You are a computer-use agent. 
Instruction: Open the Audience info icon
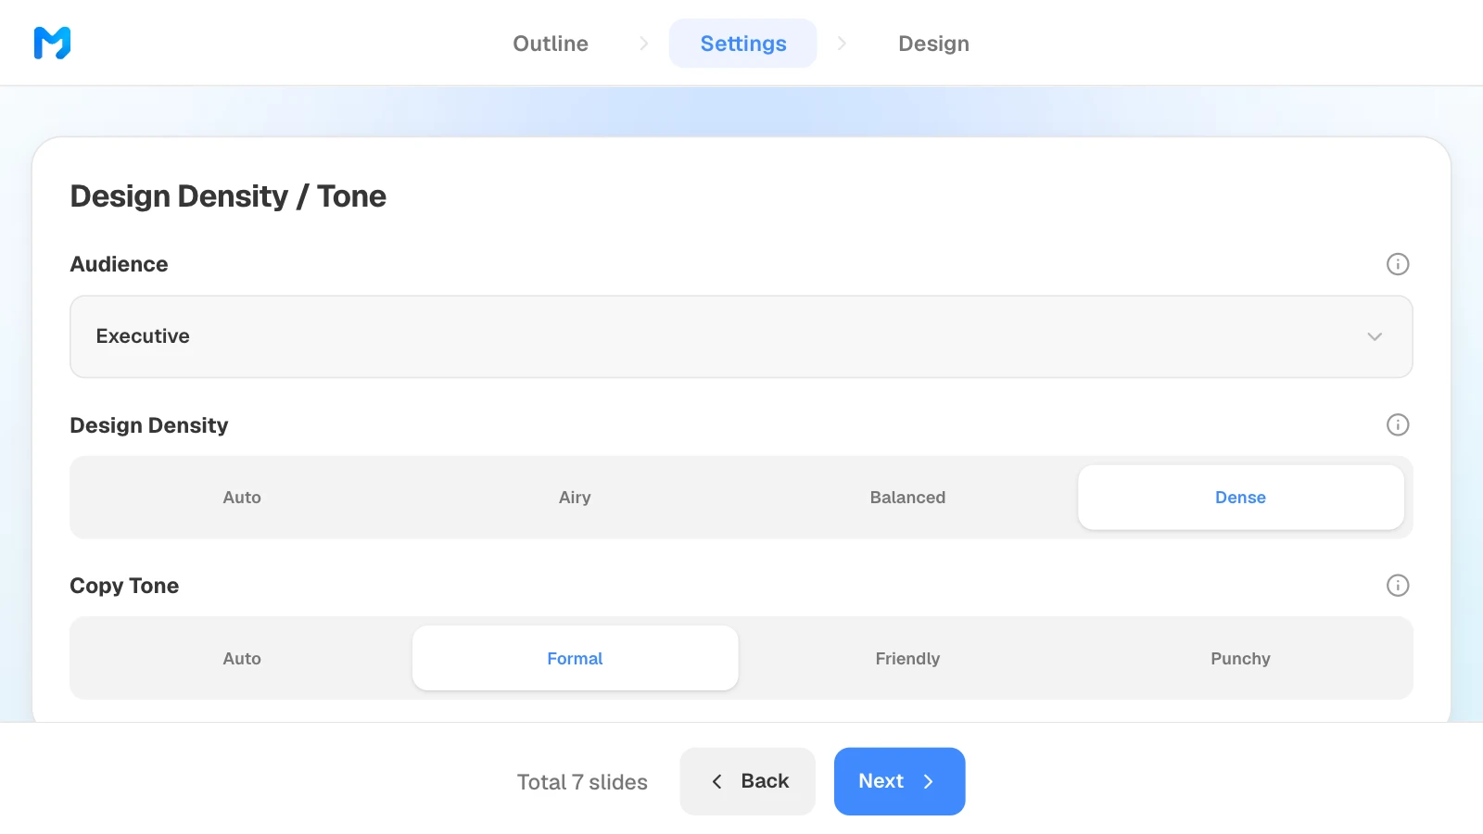(1398, 264)
